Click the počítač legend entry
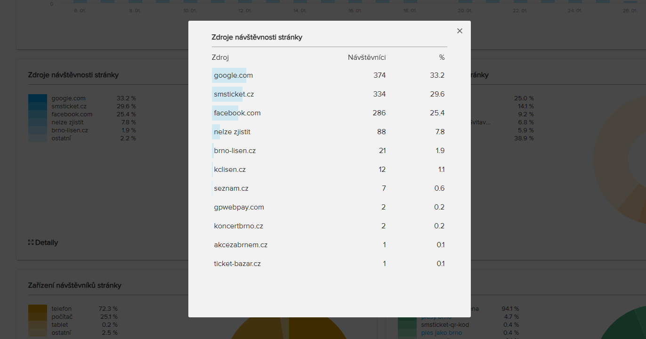The height and width of the screenshot is (339, 646). point(62,317)
